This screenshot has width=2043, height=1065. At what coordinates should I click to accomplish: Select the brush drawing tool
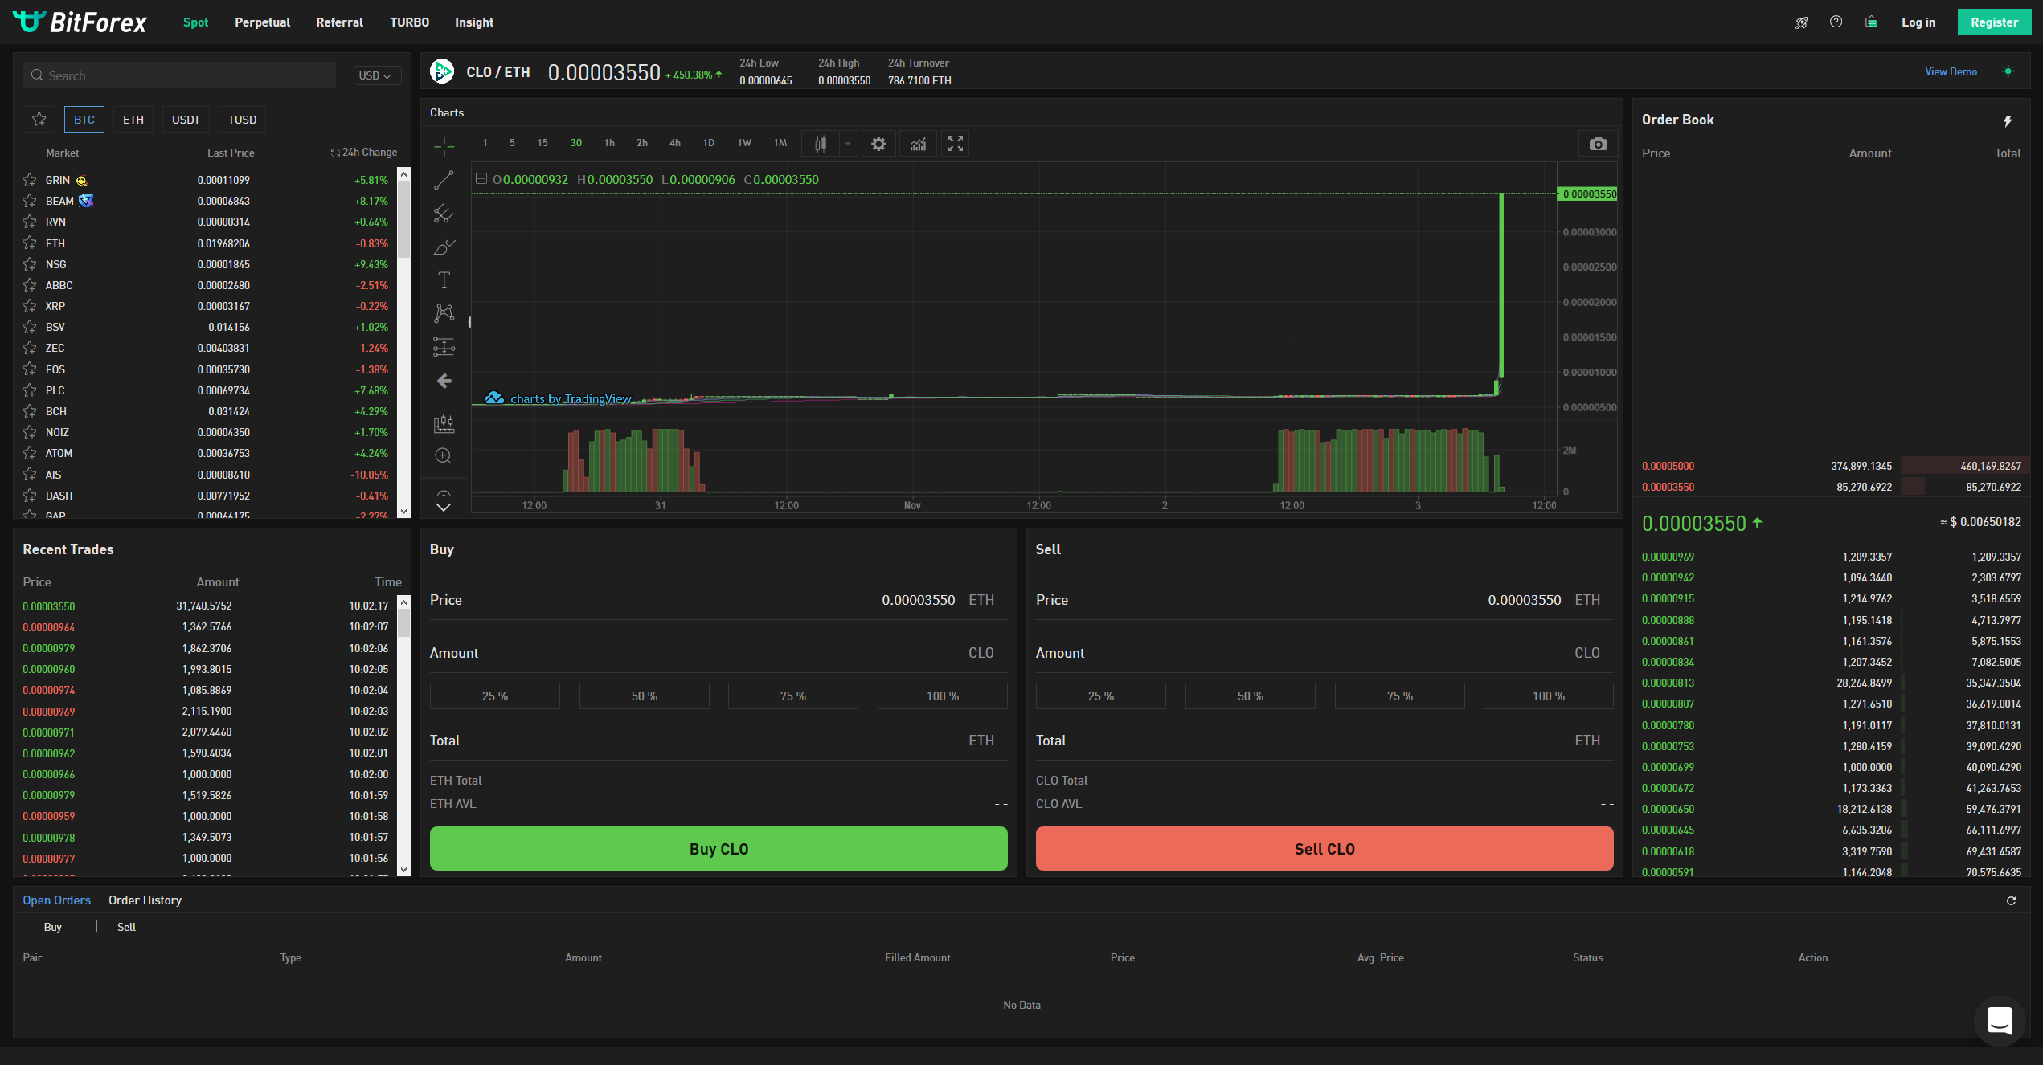[444, 247]
